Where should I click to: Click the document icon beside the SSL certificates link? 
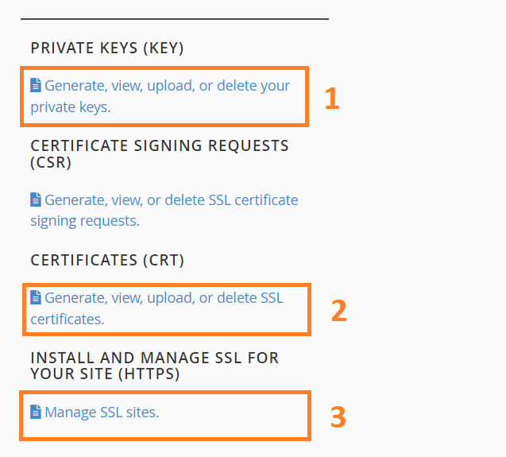36,297
